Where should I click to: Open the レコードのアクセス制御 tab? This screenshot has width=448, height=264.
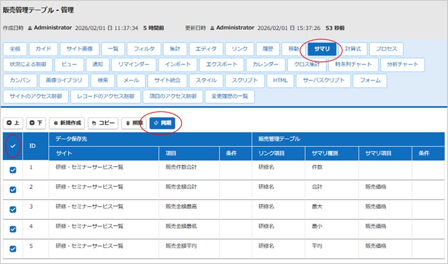106,96
